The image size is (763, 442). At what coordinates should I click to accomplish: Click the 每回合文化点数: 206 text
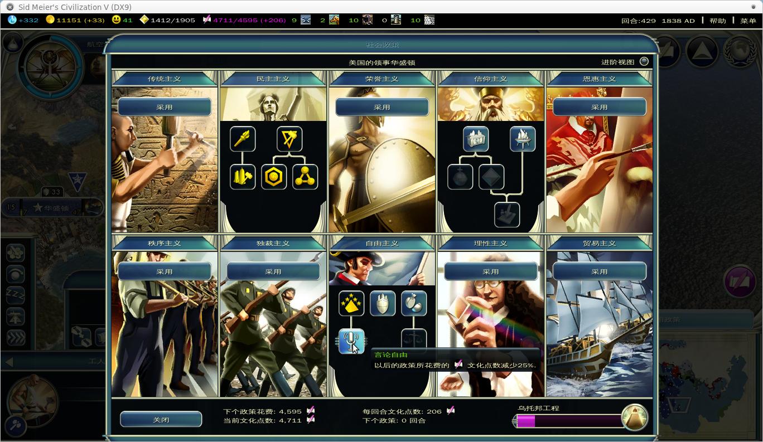pos(402,411)
